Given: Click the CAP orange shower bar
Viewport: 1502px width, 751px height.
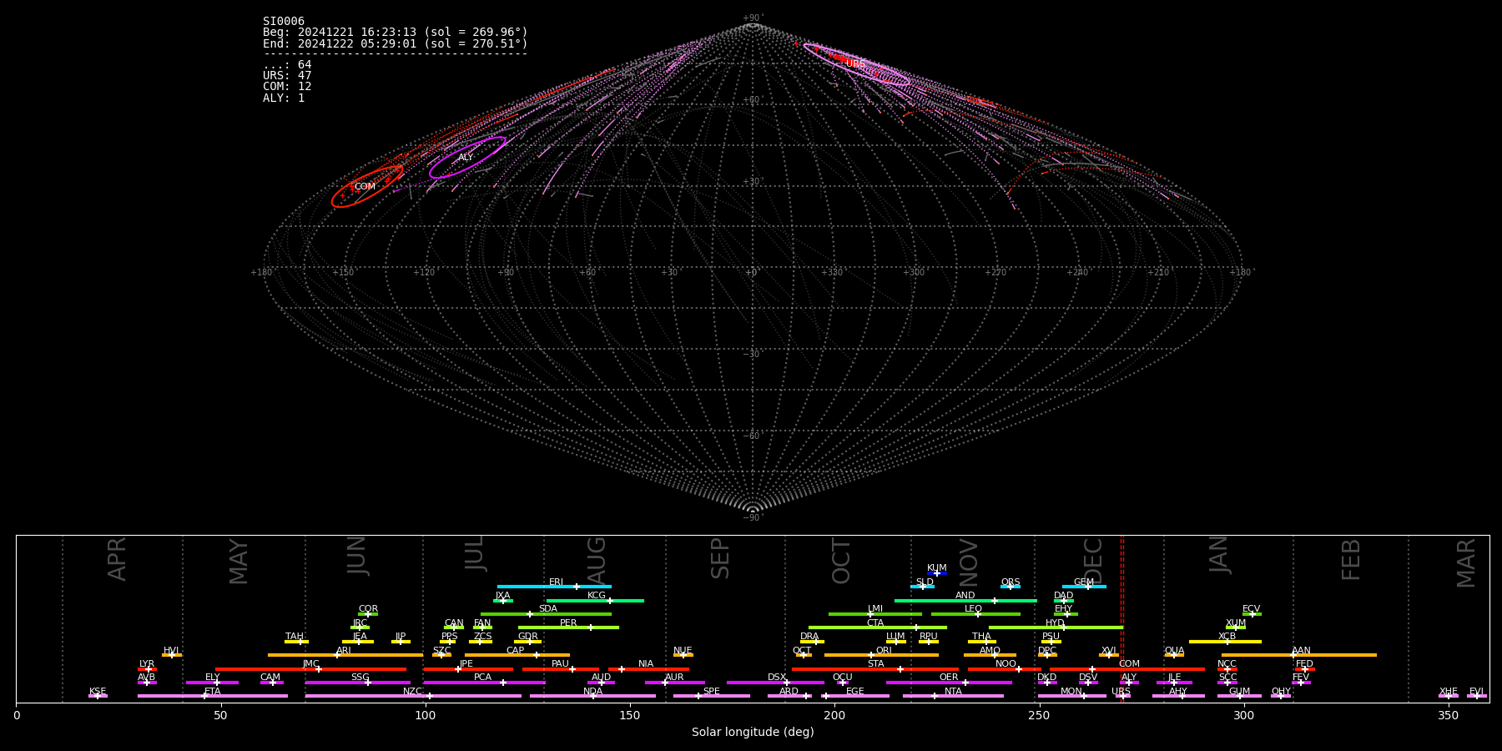Looking at the screenshot, I should point(517,655).
